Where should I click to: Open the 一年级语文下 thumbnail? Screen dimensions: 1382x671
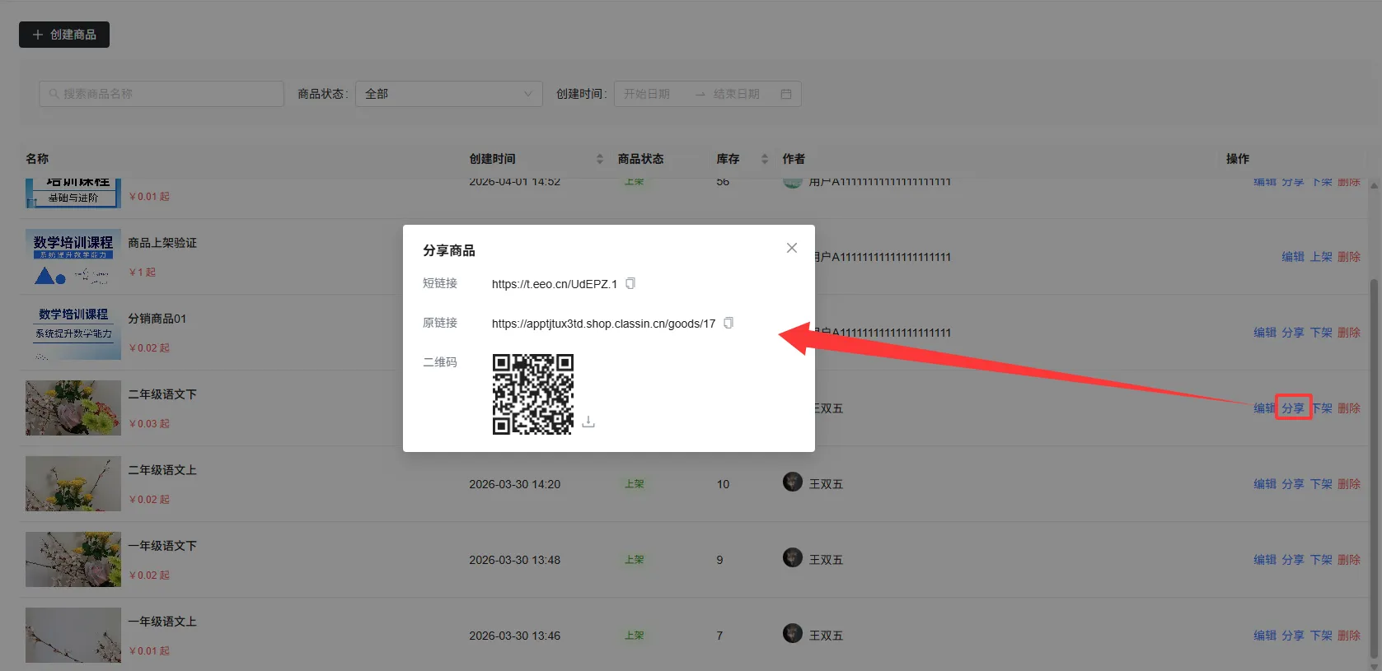coord(73,560)
